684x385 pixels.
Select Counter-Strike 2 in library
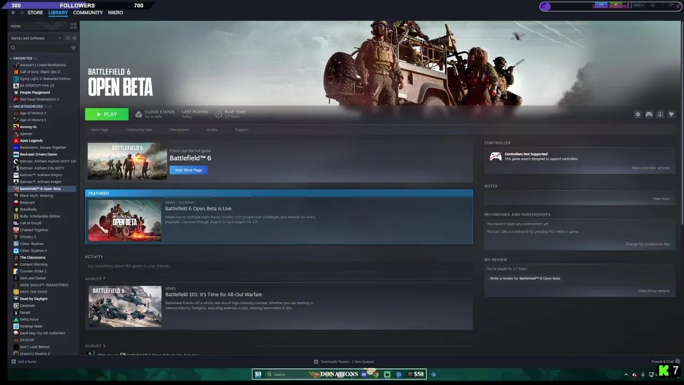click(33, 271)
